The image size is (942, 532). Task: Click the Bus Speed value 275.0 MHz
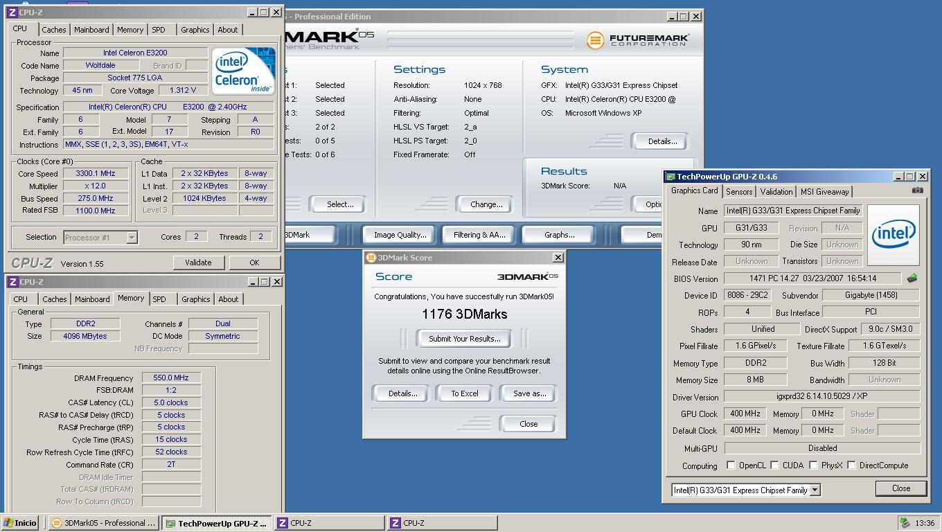click(96, 198)
